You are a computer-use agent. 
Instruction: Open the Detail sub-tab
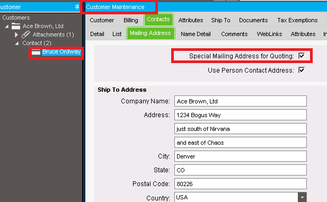[97, 34]
